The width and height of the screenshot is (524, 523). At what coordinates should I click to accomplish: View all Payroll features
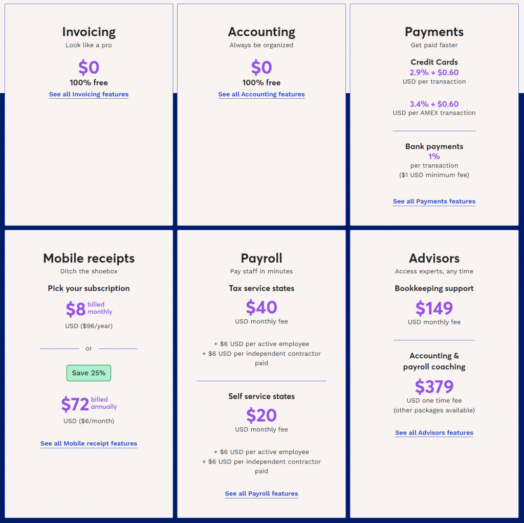pyautogui.click(x=261, y=493)
